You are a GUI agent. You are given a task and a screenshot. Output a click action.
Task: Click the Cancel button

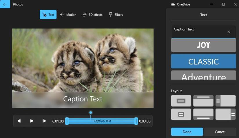tap(220, 132)
